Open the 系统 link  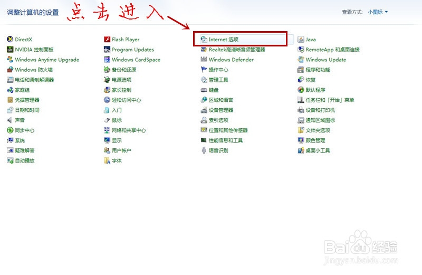coord(20,140)
